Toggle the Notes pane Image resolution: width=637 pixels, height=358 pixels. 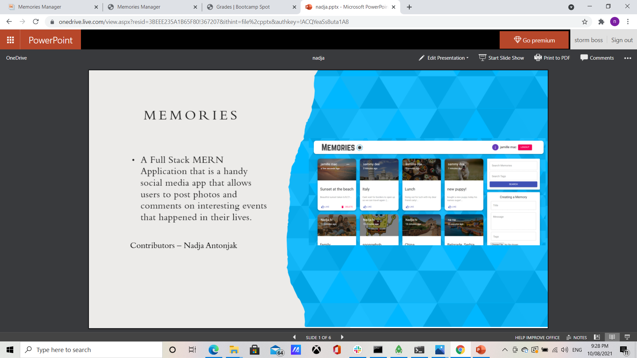point(577,337)
